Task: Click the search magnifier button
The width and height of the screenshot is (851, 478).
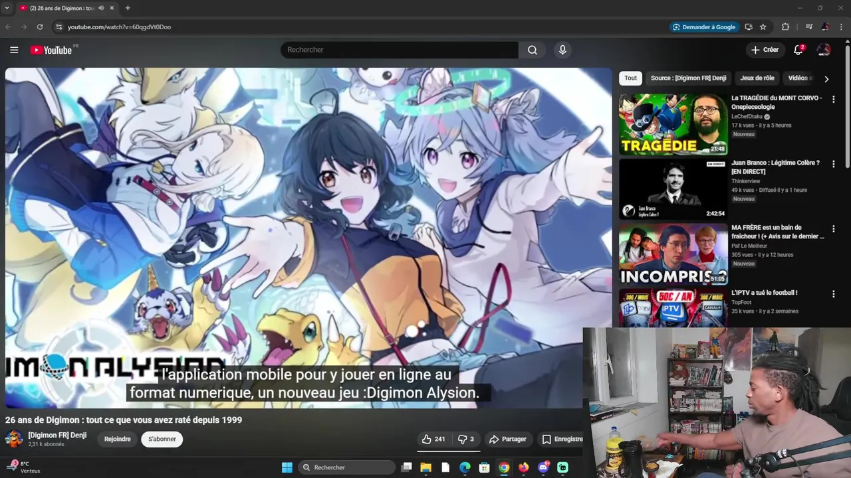Action: tap(533, 50)
